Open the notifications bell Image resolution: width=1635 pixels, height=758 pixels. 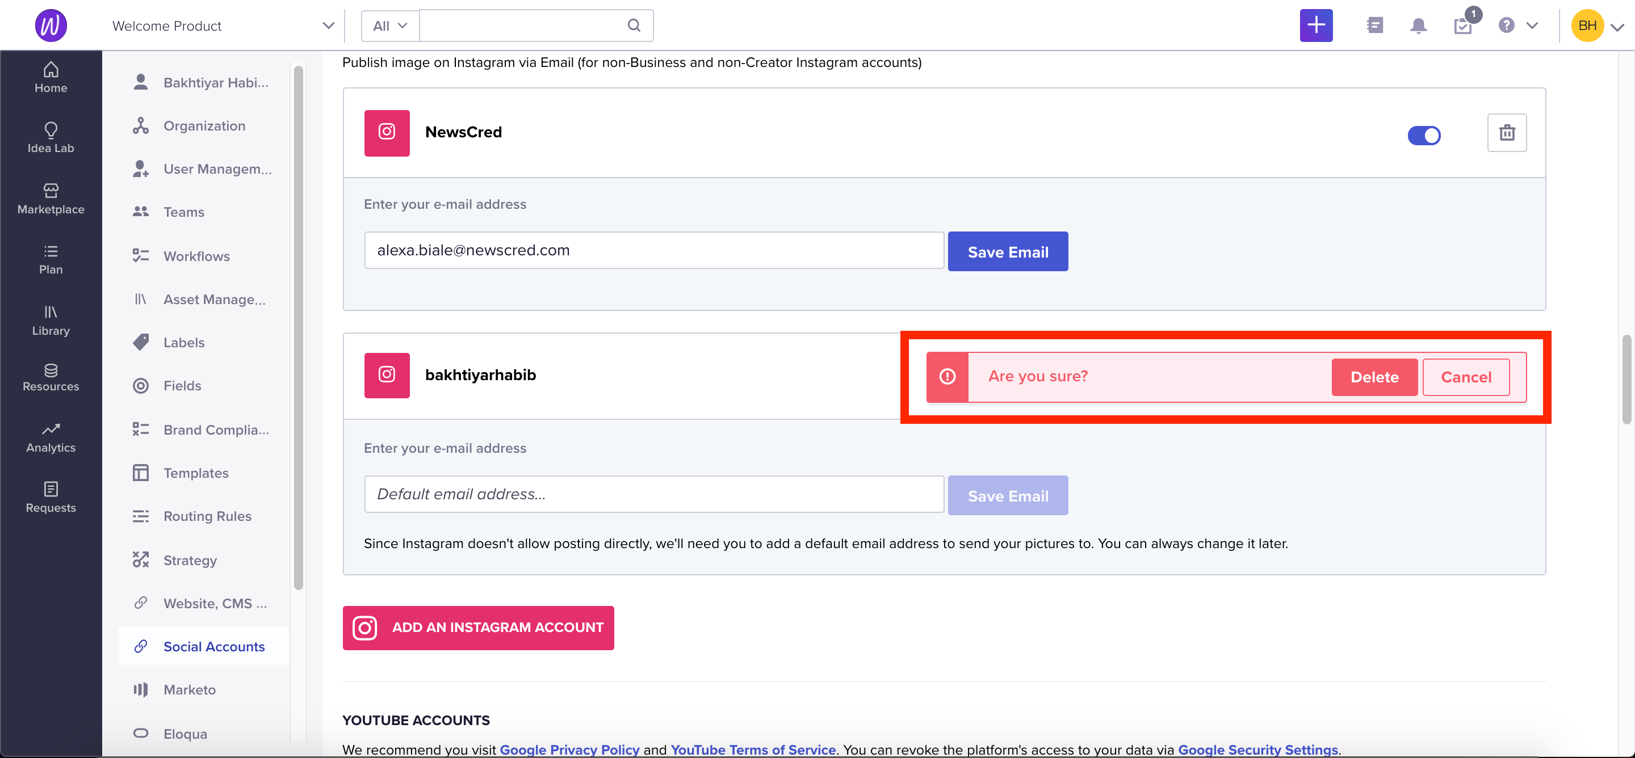tap(1418, 26)
